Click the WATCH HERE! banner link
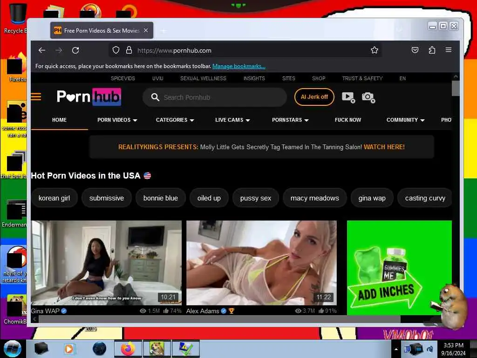Image resolution: width=477 pixels, height=358 pixels. click(x=384, y=147)
